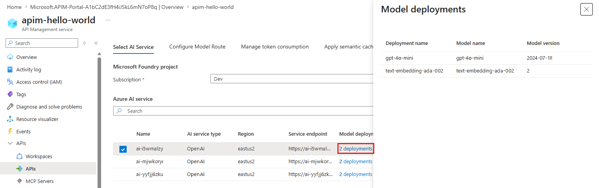The width and height of the screenshot is (599, 188).
Task: Open 2 deployments link for ai-yyfjj6zku
Action: (x=355, y=174)
